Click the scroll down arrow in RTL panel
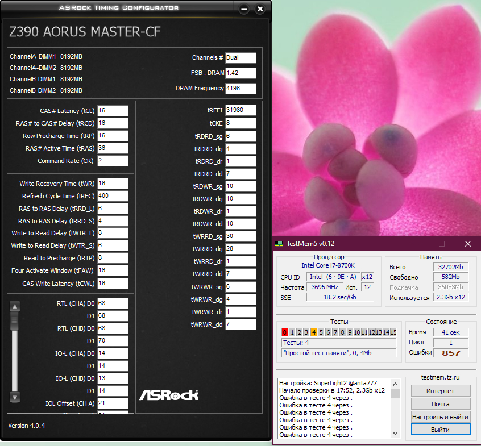 click(15, 398)
